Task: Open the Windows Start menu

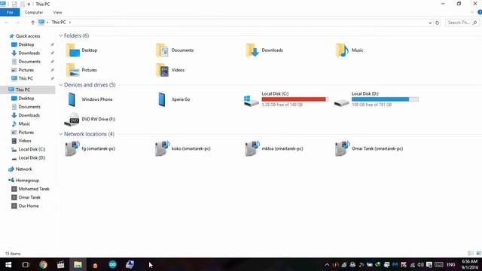Action: 8,264
